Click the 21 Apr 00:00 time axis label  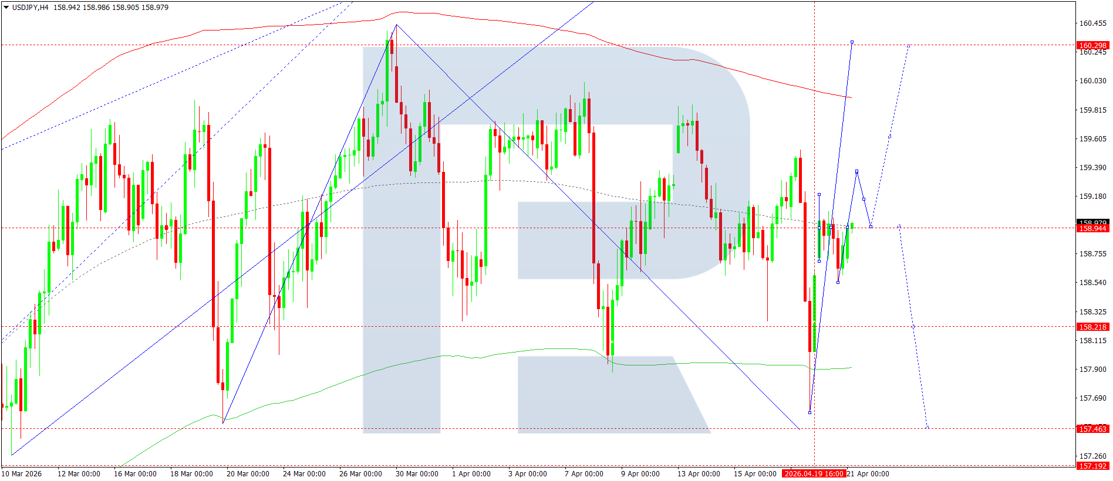pyautogui.click(x=868, y=473)
